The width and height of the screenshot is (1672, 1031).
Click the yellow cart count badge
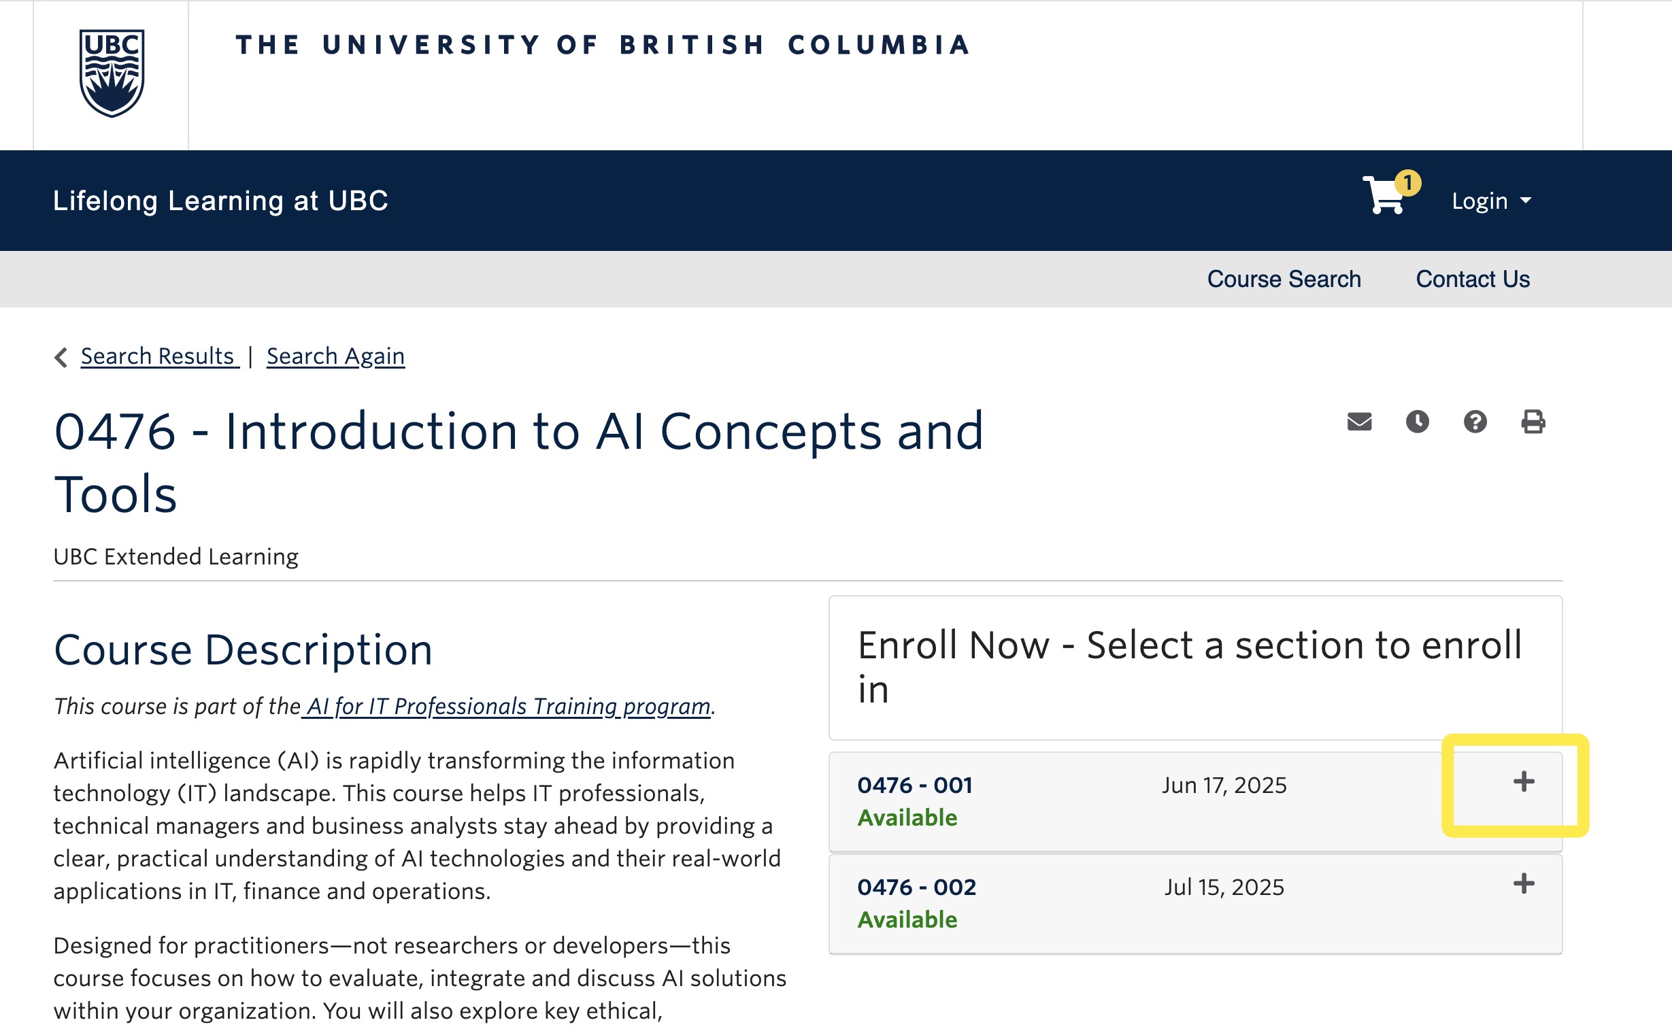pos(1407,183)
